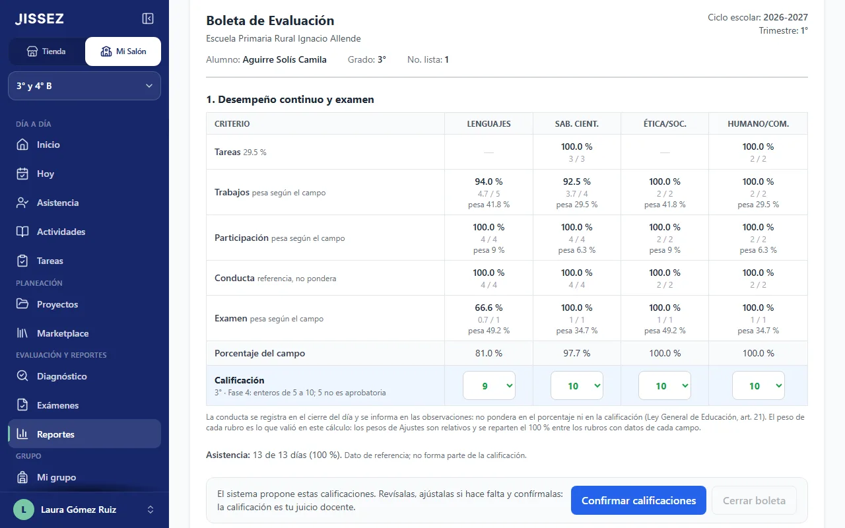This screenshot has width=845, height=528.
Task: Click the HUMANO/COM. column header
Action: (x=758, y=124)
